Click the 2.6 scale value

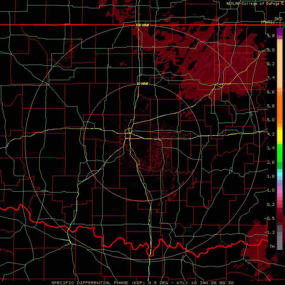(x=271, y=162)
